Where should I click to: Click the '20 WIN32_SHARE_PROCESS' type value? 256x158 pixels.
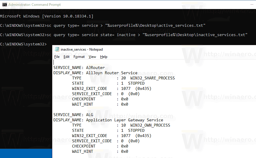(x=148, y=78)
